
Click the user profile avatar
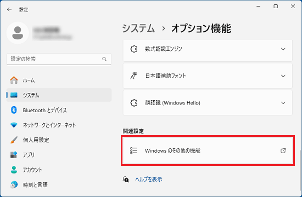[18, 33]
